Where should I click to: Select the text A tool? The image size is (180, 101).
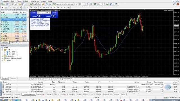pyautogui.click(x=28, y=8)
